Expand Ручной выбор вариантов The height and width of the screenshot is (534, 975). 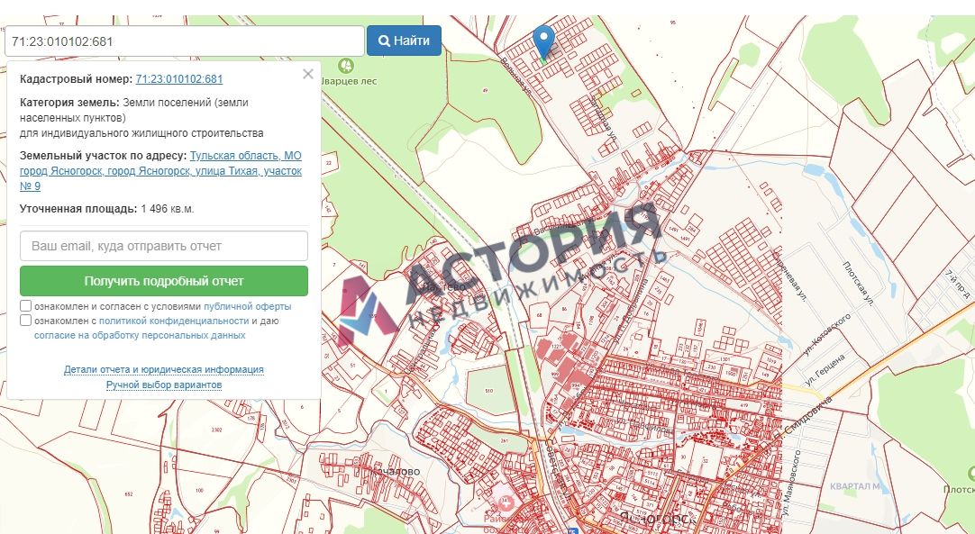tap(163, 385)
